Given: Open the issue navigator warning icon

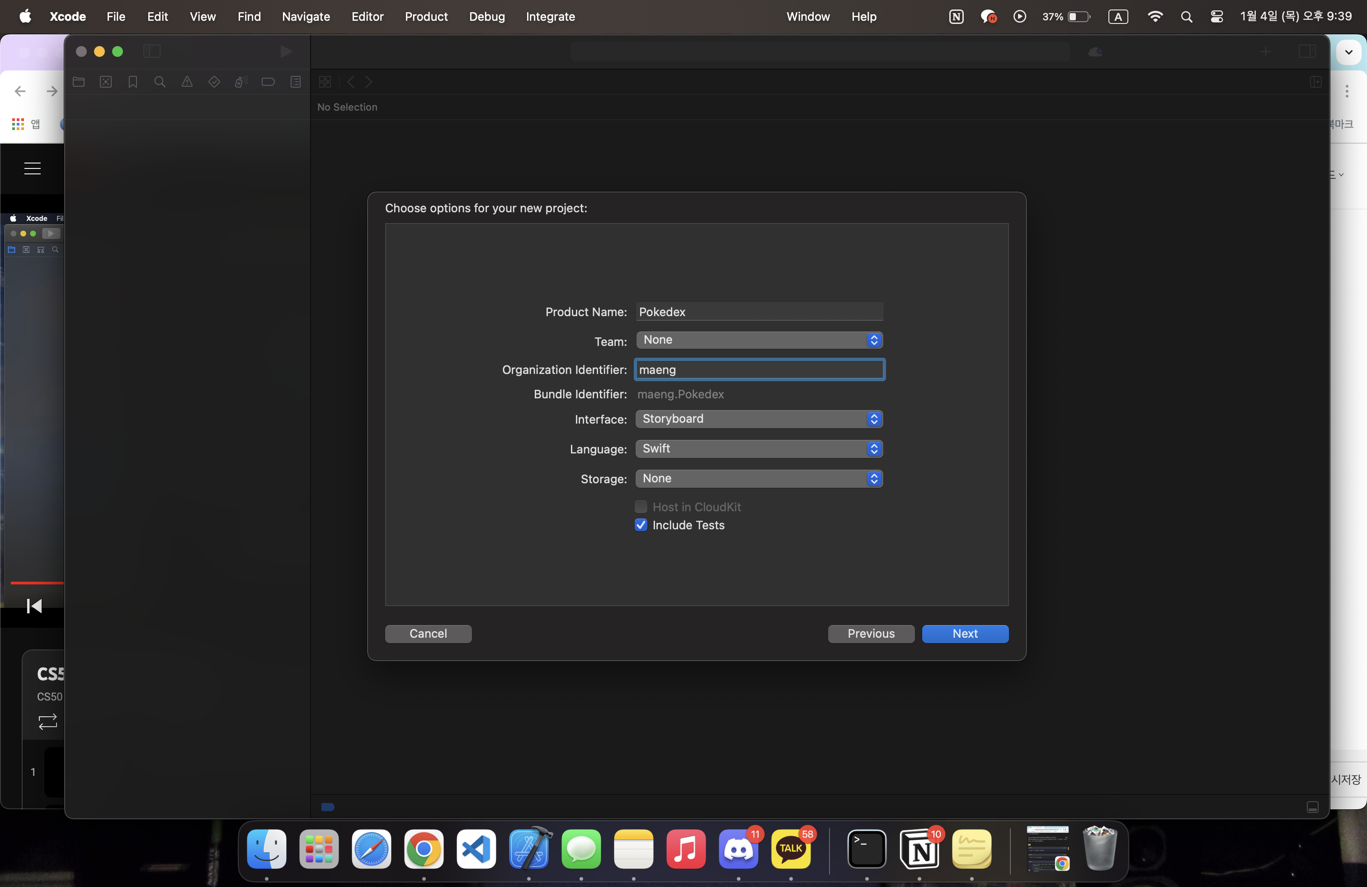Looking at the screenshot, I should tap(187, 82).
